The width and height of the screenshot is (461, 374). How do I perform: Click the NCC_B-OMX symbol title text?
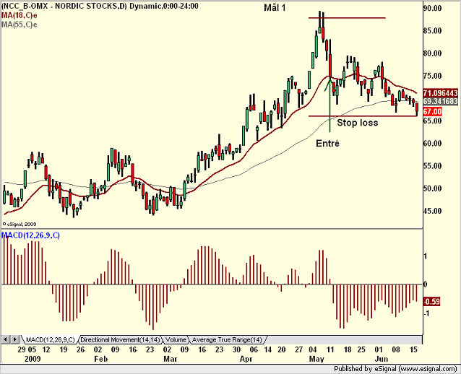pos(100,6)
